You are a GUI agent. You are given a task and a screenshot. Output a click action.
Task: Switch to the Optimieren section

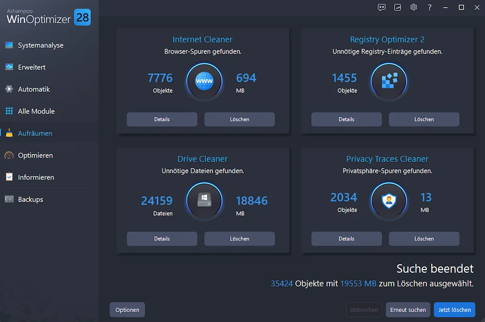point(35,155)
